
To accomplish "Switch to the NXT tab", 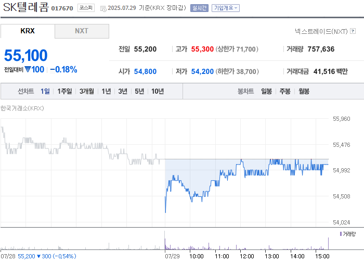I will (x=82, y=31).
